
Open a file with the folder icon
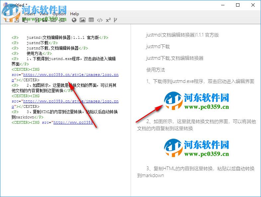click(8, 20)
